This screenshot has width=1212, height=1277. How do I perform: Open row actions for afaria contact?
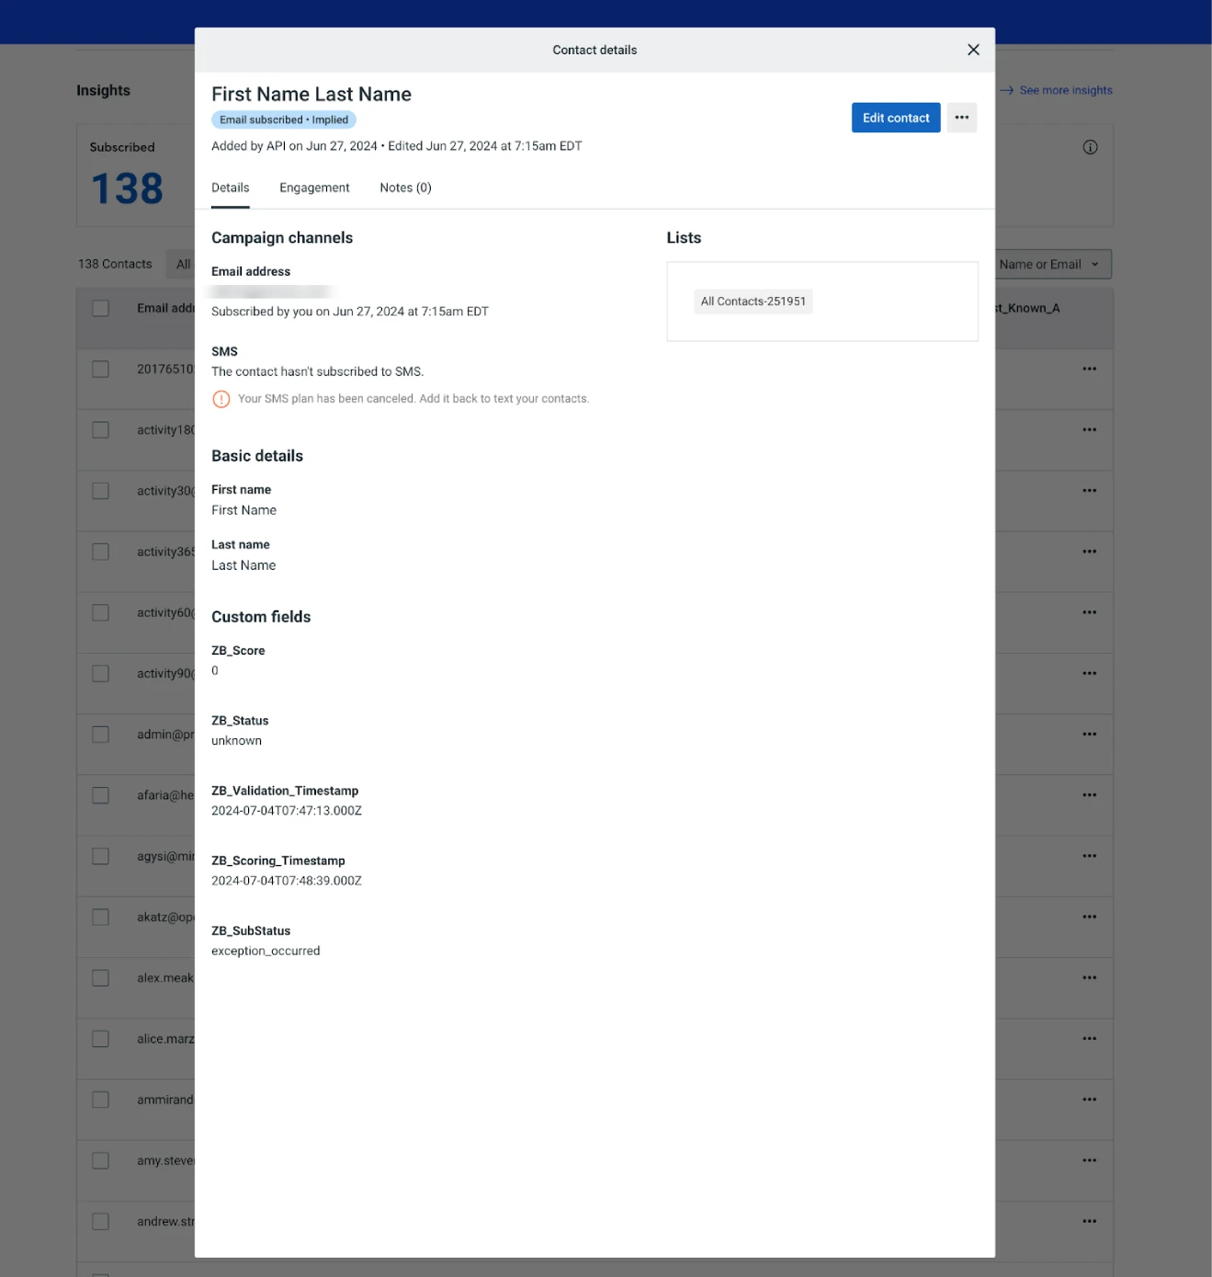pos(1089,793)
